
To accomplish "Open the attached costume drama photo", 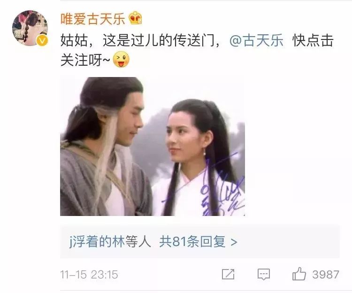I will pos(153,146).
